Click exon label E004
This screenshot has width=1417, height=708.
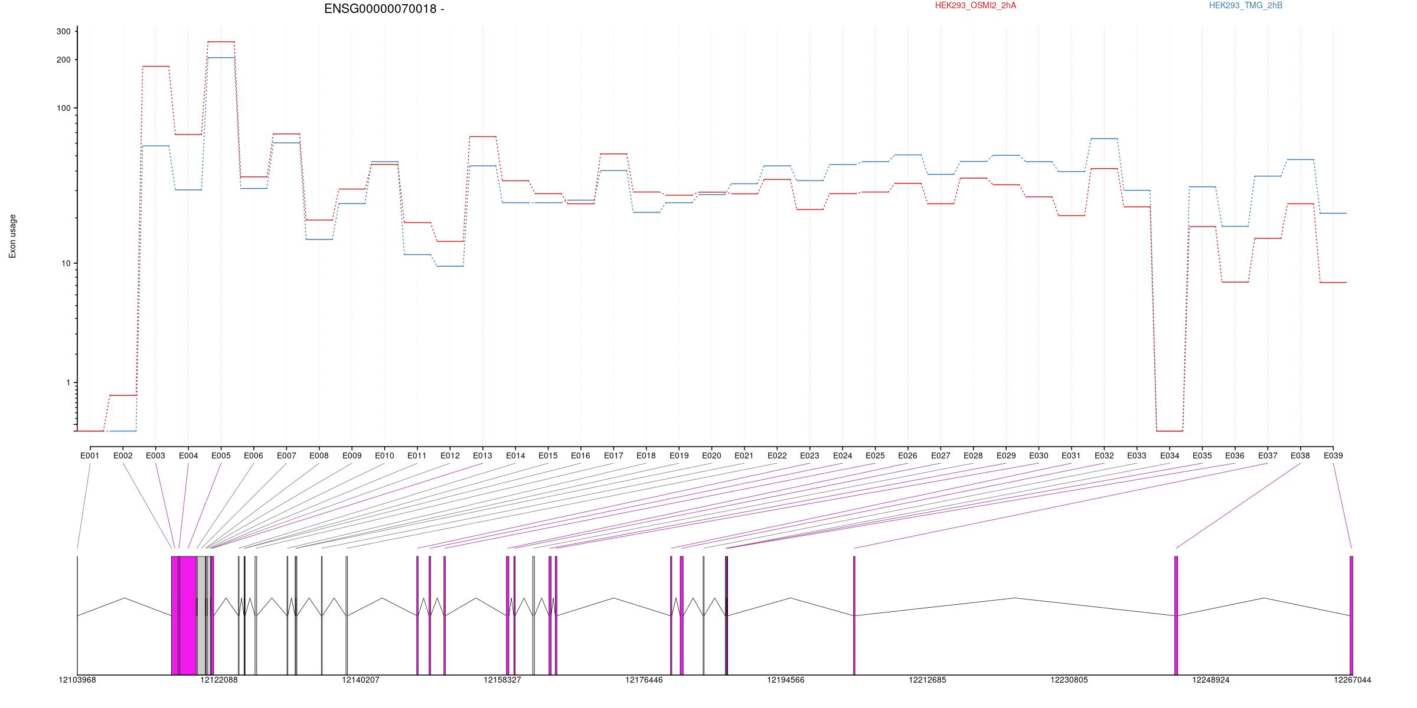pos(188,455)
